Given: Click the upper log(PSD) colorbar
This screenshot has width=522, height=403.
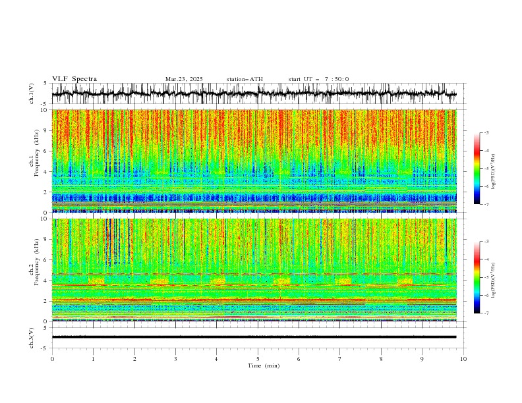Looking at the screenshot, I should (x=477, y=169).
